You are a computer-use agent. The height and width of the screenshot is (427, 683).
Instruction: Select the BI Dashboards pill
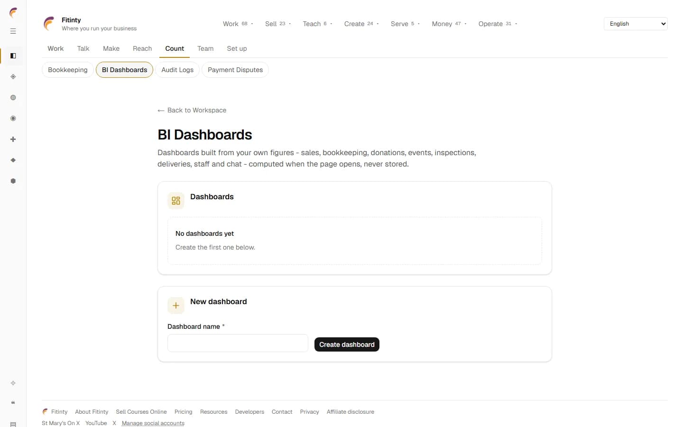click(x=124, y=70)
